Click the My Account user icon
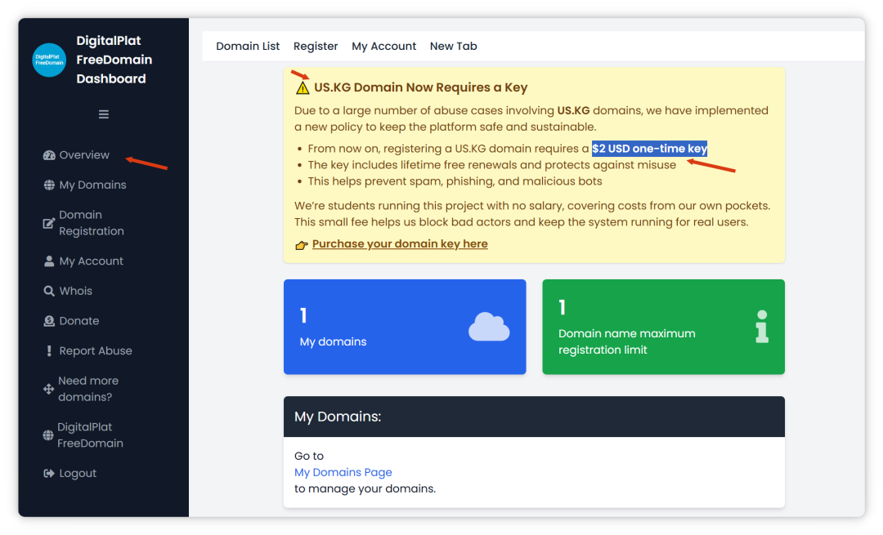Image resolution: width=883 pixels, height=535 pixels. [49, 261]
